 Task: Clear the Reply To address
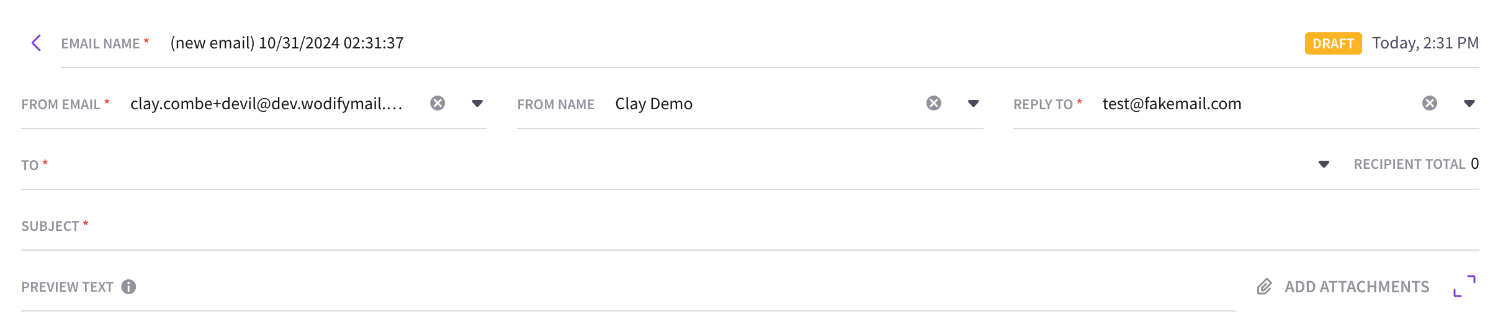pos(1430,103)
